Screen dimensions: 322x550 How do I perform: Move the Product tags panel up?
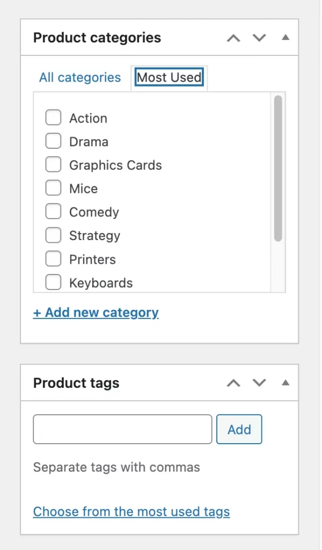click(x=233, y=383)
